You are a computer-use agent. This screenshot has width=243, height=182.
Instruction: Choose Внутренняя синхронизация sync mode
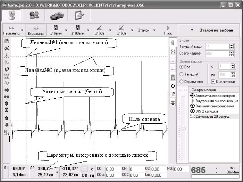click(214, 101)
